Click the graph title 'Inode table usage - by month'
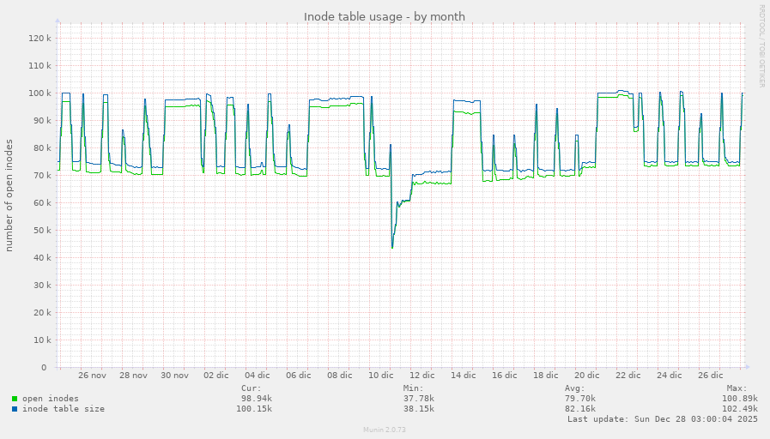The width and height of the screenshot is (770, 439). click(x=385, y=16)
